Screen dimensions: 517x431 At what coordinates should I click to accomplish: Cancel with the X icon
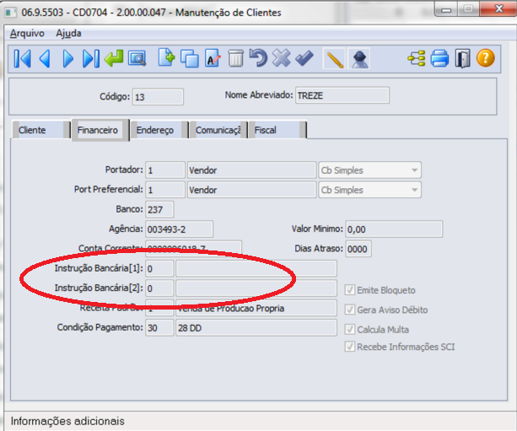tap(281, 58)
